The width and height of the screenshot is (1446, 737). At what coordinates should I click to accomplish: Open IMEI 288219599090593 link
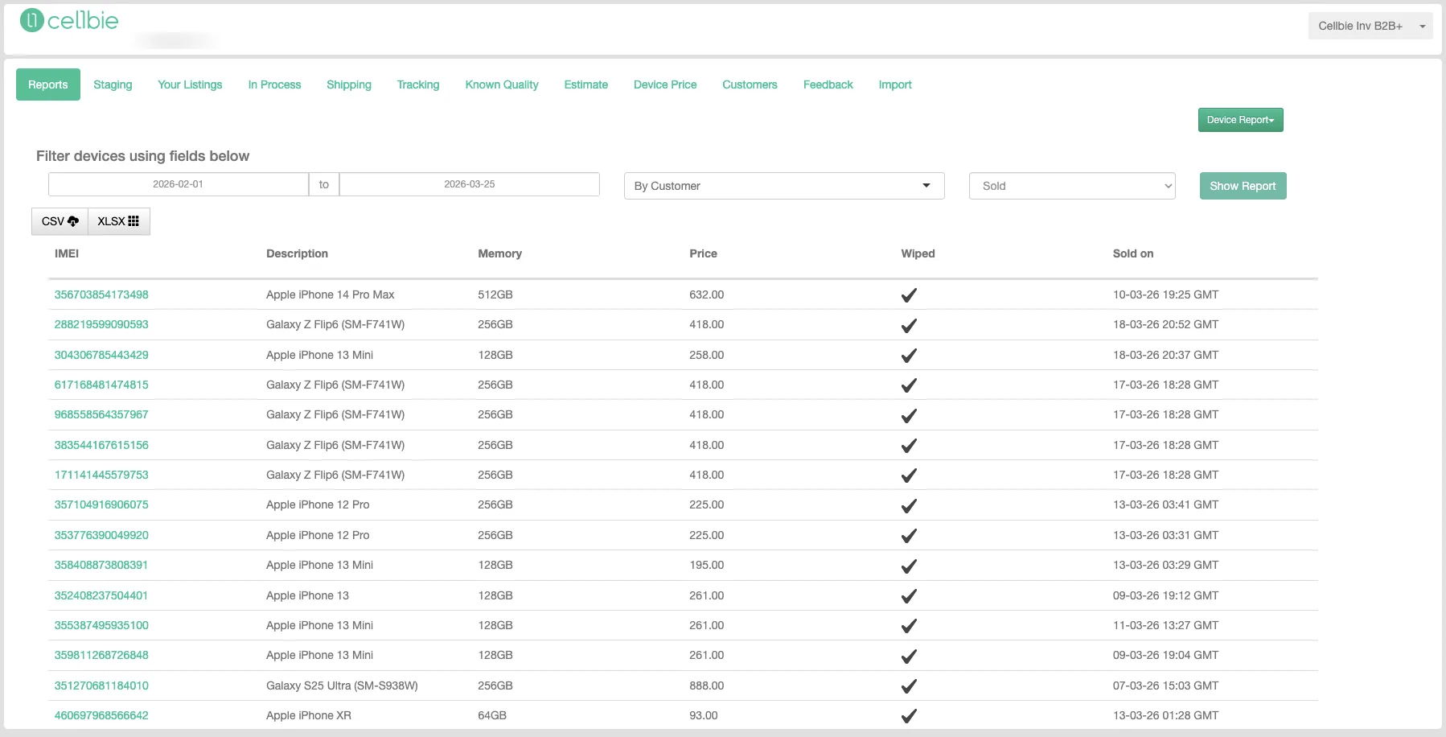coord(101,324)
